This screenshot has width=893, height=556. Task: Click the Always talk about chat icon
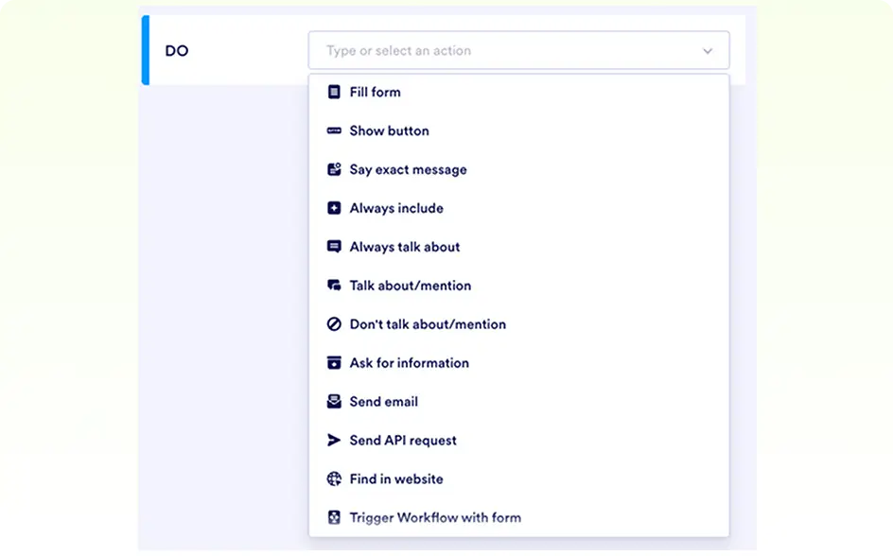point(333,247)
